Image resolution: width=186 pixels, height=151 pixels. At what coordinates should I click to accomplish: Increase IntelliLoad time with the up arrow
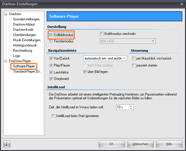pos(131,106)
